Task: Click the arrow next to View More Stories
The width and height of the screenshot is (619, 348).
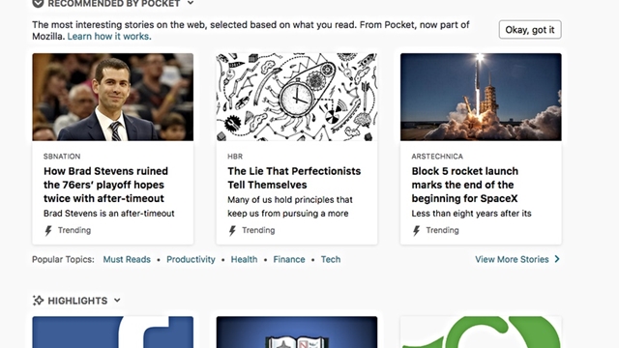Action: [557, 259]
